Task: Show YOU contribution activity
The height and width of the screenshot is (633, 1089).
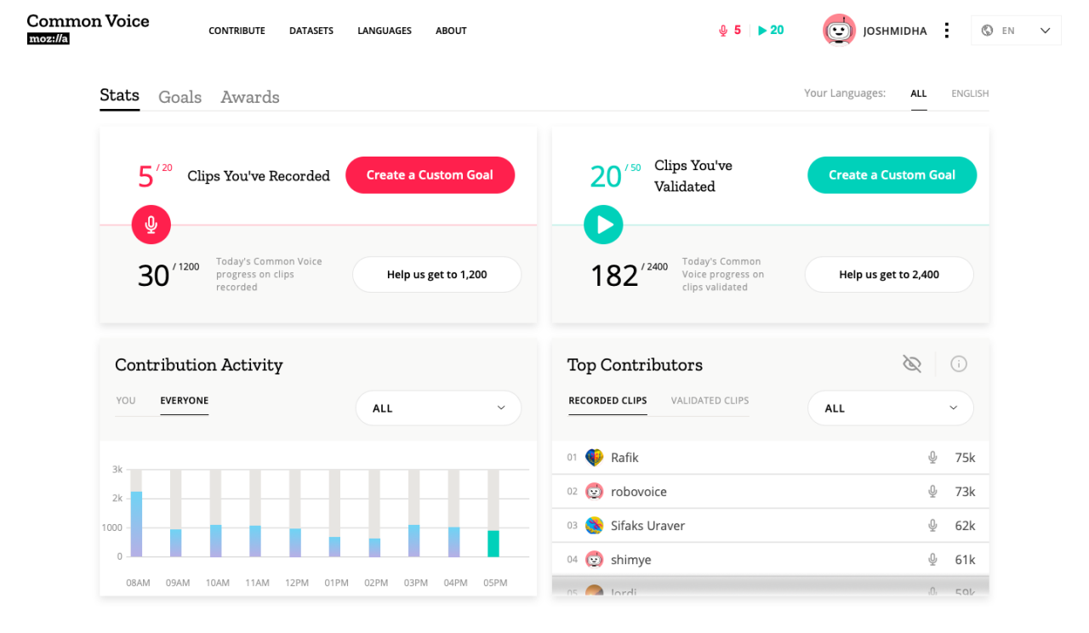Action: (126, 401)
